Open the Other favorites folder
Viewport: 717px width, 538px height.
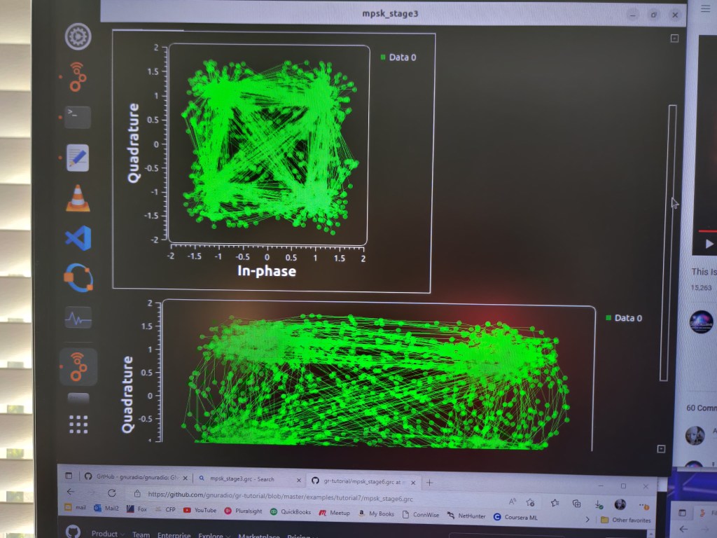pyautogui.click(x=625, y=520)
